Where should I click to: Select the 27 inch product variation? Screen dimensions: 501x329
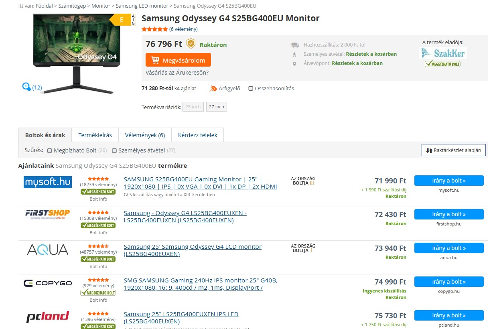pyautogui.click(x=217, y=107)
